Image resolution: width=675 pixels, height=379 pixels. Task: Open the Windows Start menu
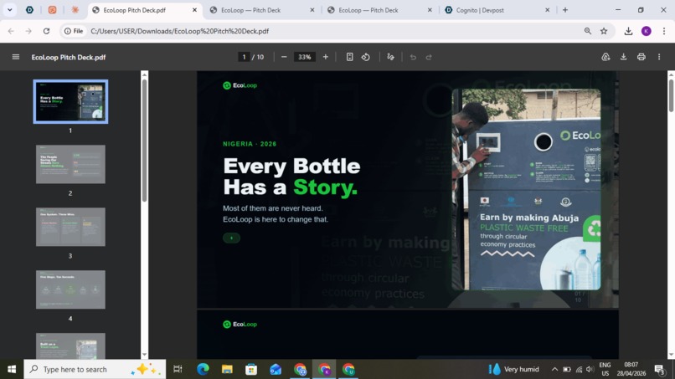[x=12, y=369]
